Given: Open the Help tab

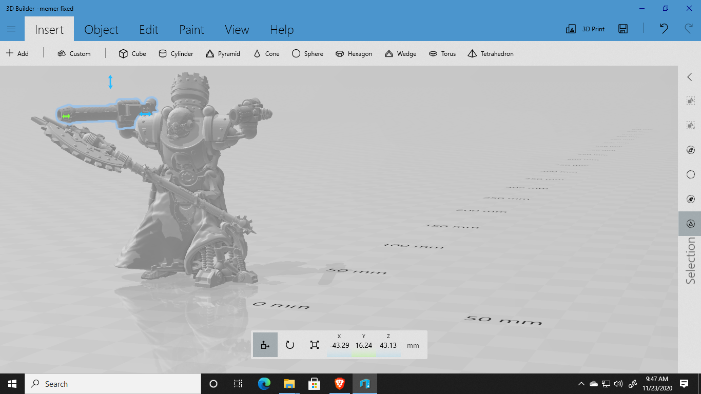Looking at the screenshot, I should [x=282, y=30].
